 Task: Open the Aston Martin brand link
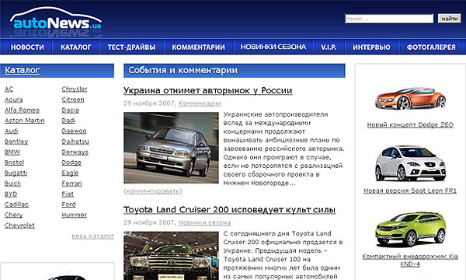(x=25, y=121)
